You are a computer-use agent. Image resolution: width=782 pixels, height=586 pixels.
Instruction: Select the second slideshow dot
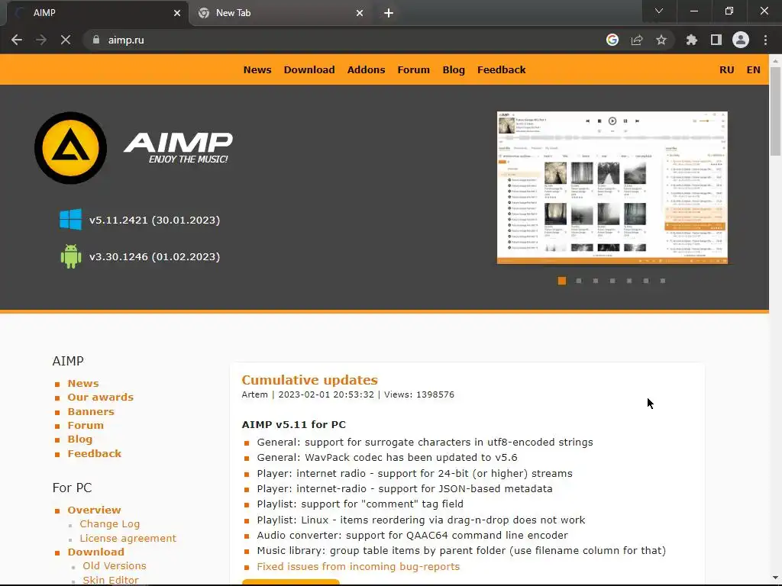579,281
